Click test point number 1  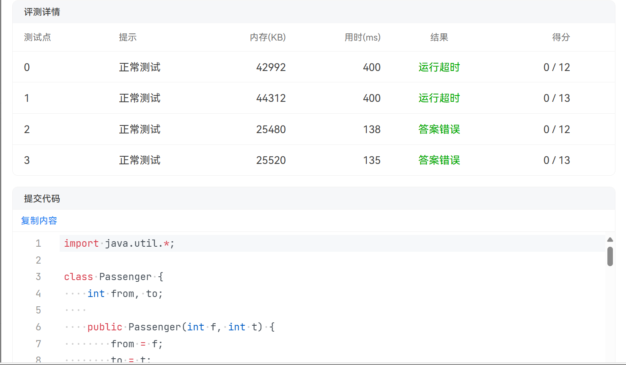27,98
